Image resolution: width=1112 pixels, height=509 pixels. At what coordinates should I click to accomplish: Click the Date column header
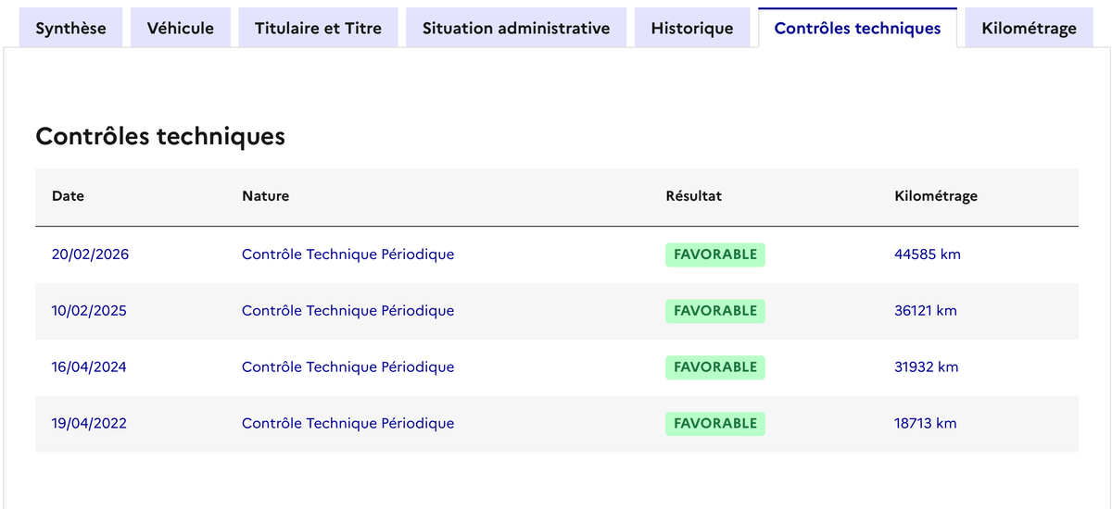[x=68, y=196]
